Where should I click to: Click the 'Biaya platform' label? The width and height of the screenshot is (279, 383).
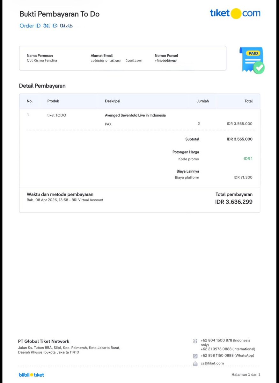coord(187,177)
